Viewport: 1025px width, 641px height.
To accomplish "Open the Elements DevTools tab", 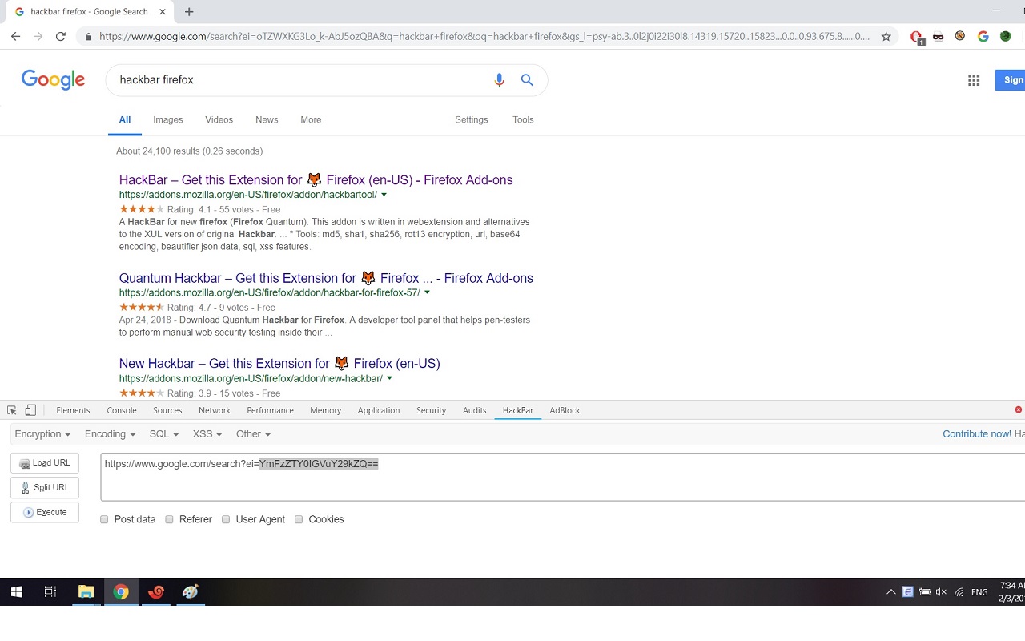I will (73, 410).
